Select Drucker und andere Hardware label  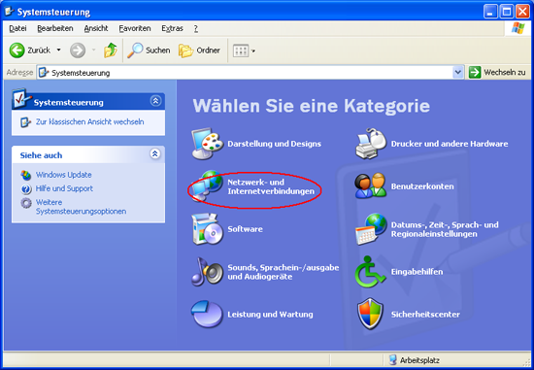(x=450, y=144)
